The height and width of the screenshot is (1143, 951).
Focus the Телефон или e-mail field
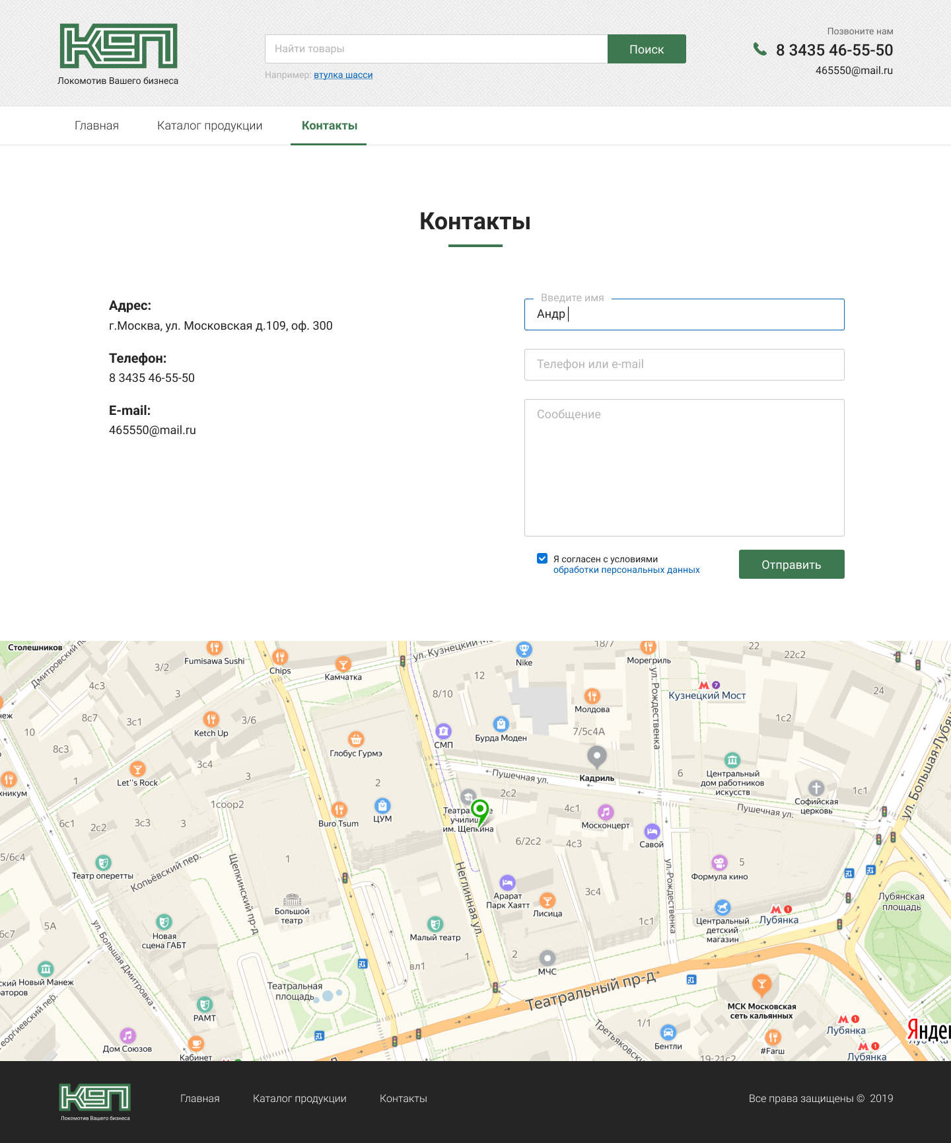click(684, 364)
